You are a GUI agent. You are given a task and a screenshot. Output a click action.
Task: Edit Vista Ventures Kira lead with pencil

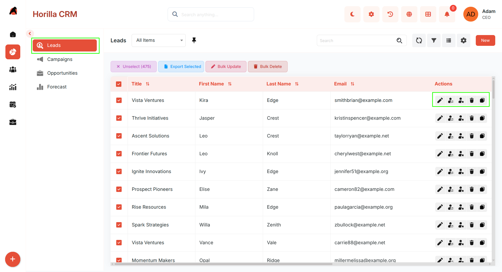440,100
